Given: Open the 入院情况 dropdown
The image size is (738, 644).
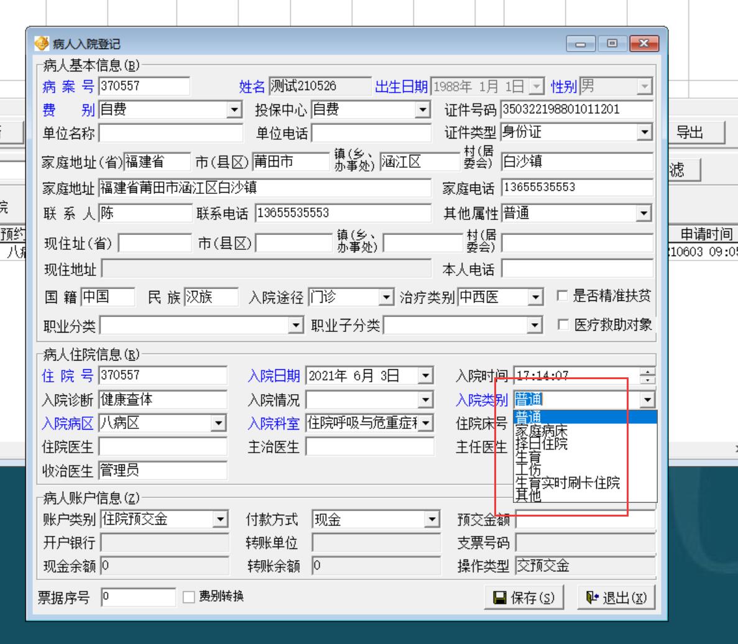Looking at the screenshot, I should [425, 400].
